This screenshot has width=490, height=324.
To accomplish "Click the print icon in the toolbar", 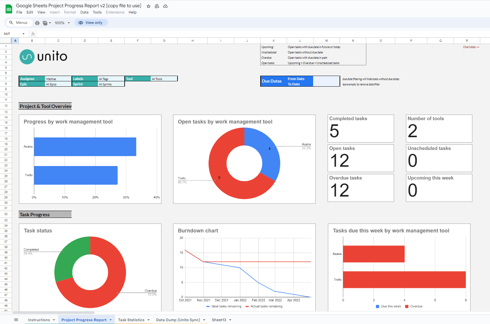I will coord(37,23).
